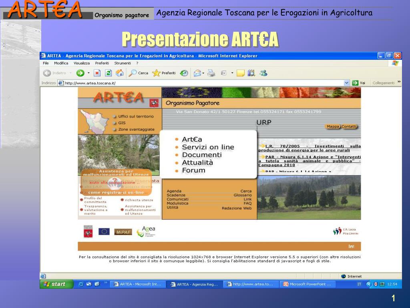
Task: Switch to Microsoft PowerPoint taskbar window
Action: pyautogui.click(x=308, y=284)
